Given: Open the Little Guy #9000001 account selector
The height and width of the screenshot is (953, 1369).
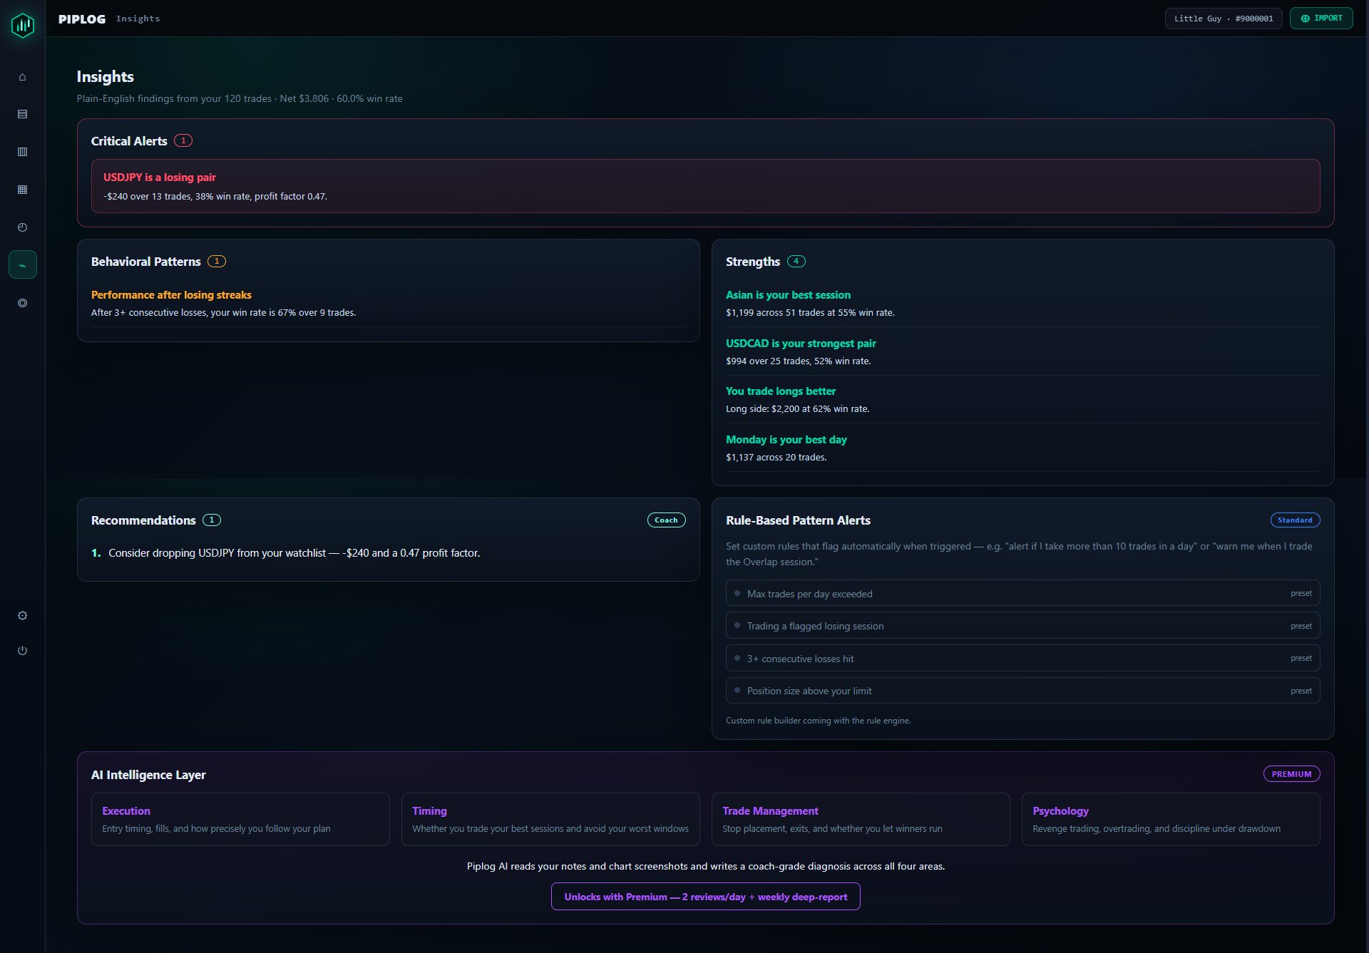Looking at the screenshot, I should tap(1224, 19).
